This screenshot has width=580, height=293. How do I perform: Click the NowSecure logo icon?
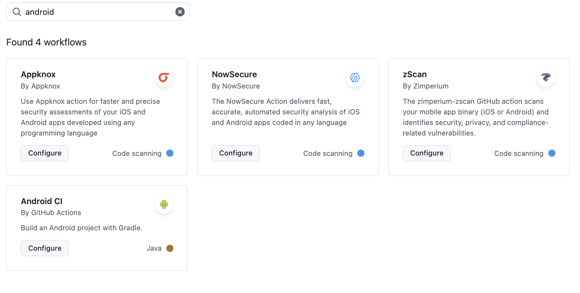[x=355, y=78]
